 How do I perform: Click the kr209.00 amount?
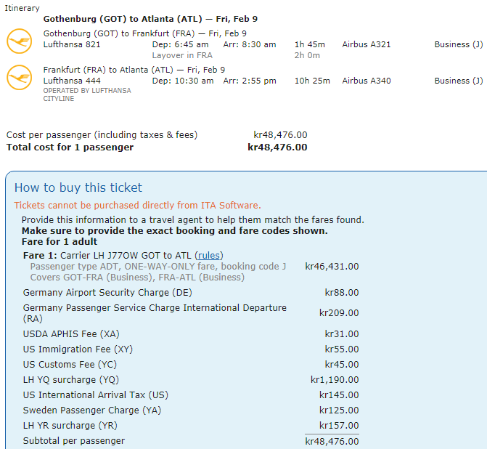(339, 313)
